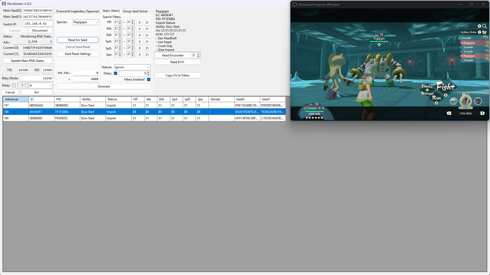Click the OBS icon in Windowed Projector title bar
This screenshot has width=490, height=275.
tap(295, 4)
